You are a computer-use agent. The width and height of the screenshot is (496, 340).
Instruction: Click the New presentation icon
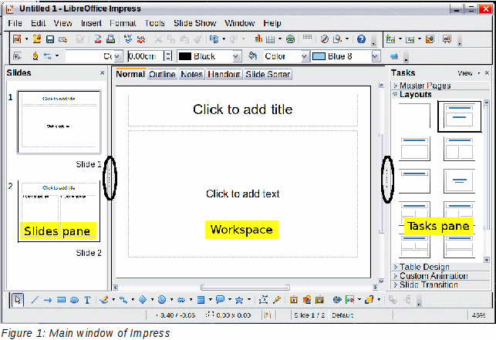click(17, 39)
